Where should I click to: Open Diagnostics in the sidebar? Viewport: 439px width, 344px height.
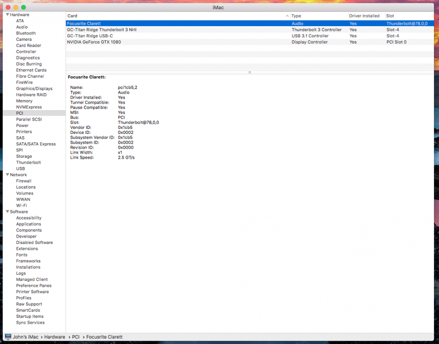[28, 58]
